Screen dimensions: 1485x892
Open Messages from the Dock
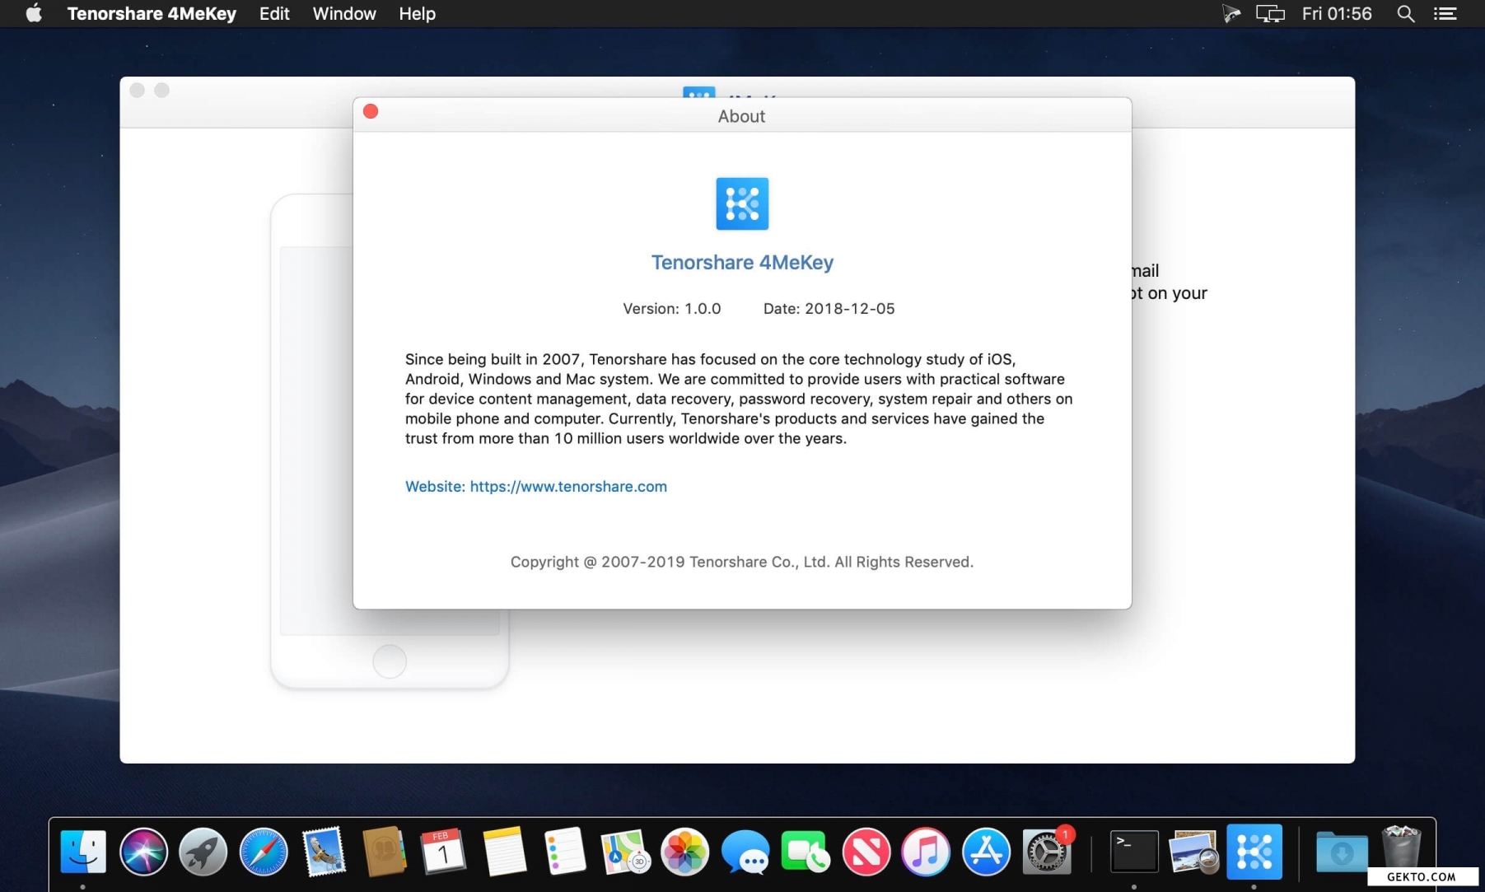(745, 851)
